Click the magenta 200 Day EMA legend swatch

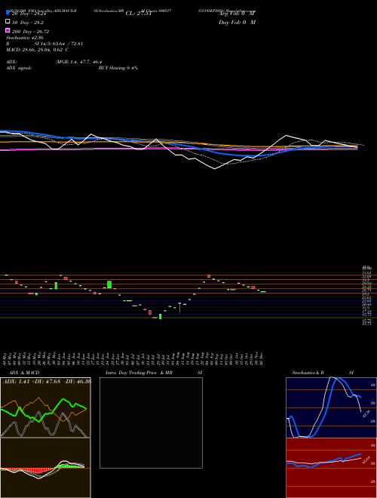coord(8,30)
